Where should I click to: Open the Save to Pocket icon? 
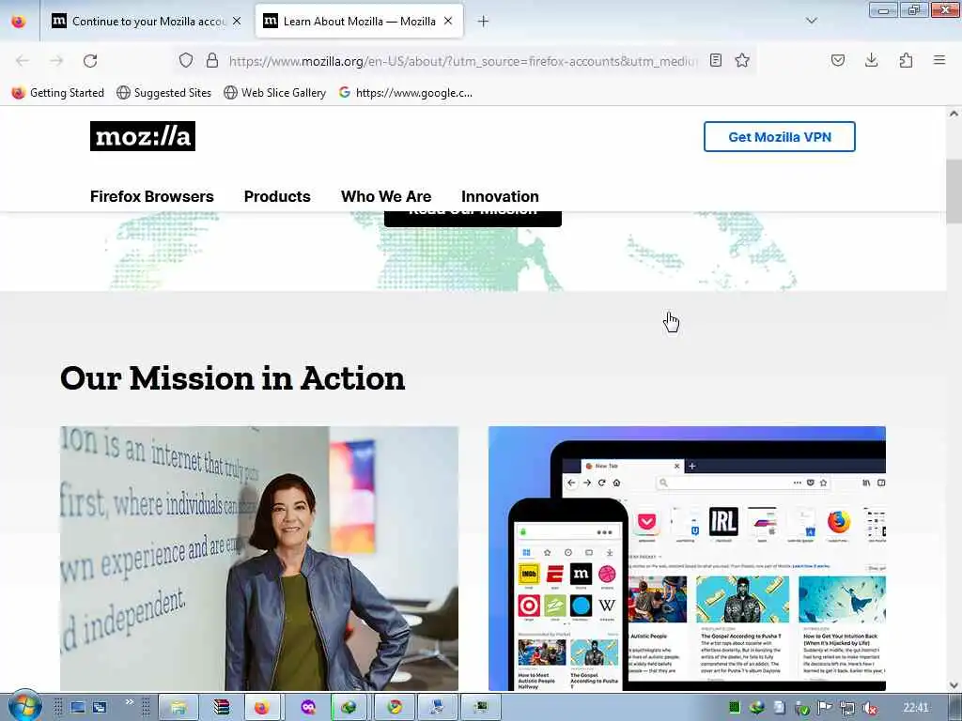838,60
